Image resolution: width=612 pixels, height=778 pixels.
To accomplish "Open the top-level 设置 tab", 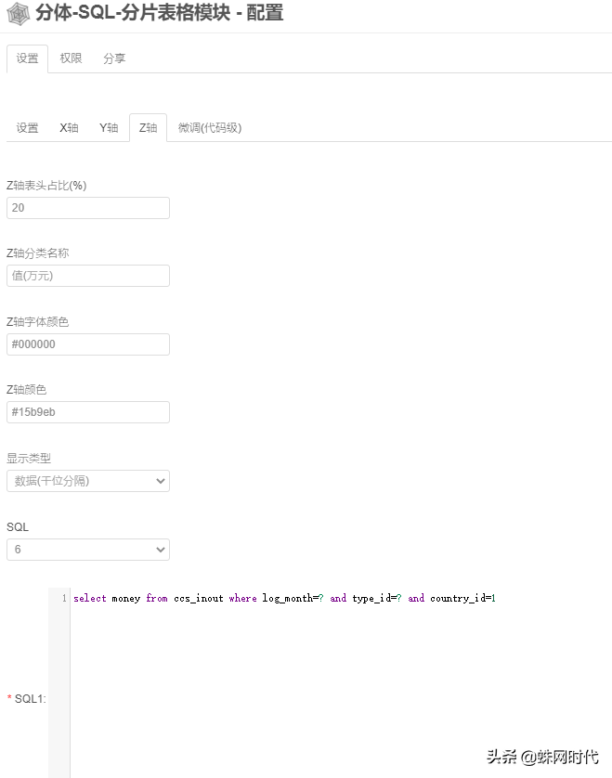I will click(x=27, y=58).
